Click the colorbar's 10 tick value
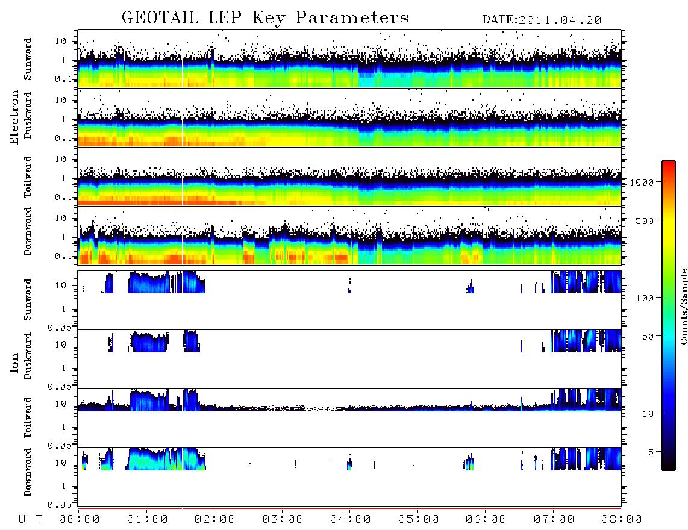 click(x=648, y=414)
